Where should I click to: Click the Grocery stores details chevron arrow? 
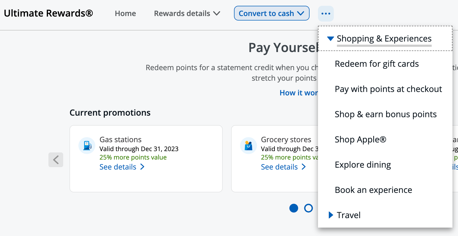pos(304,167)
